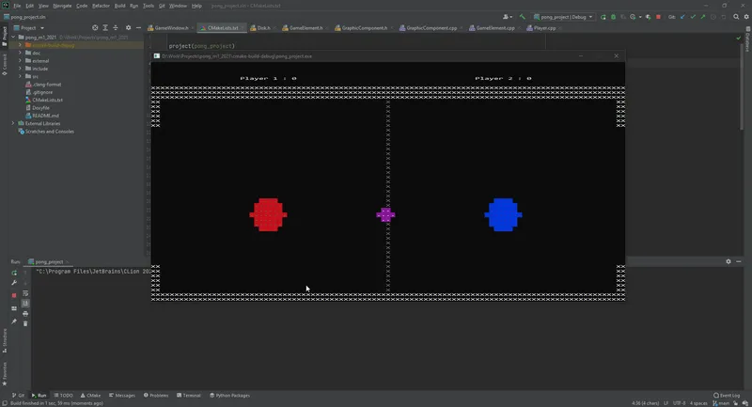This screenshot has height=407, width=752.
Task: Open CMake tool window button
Action: [x=90, y=396]
